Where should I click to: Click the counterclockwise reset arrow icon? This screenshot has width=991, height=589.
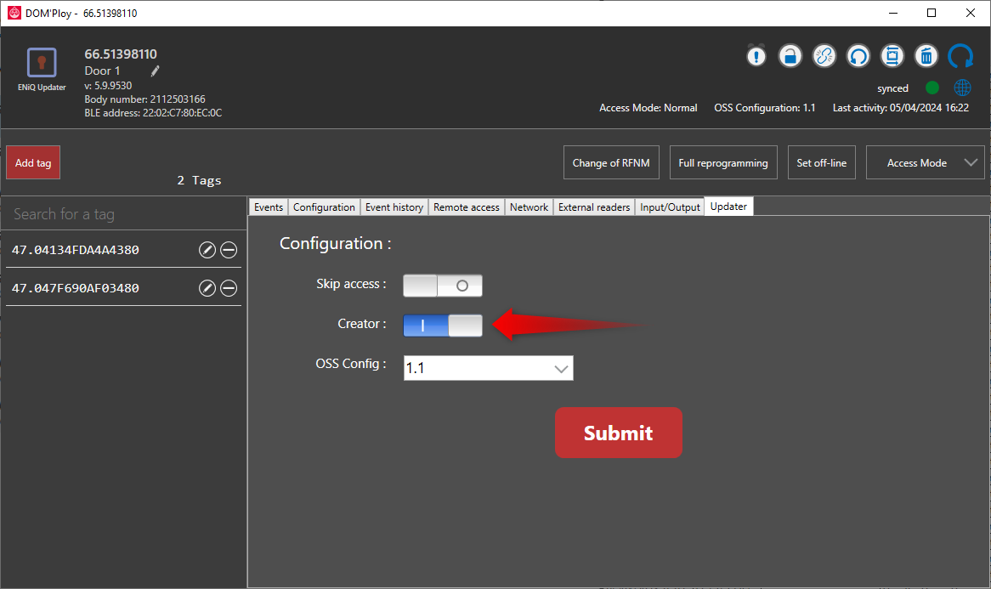pos(858,56)
